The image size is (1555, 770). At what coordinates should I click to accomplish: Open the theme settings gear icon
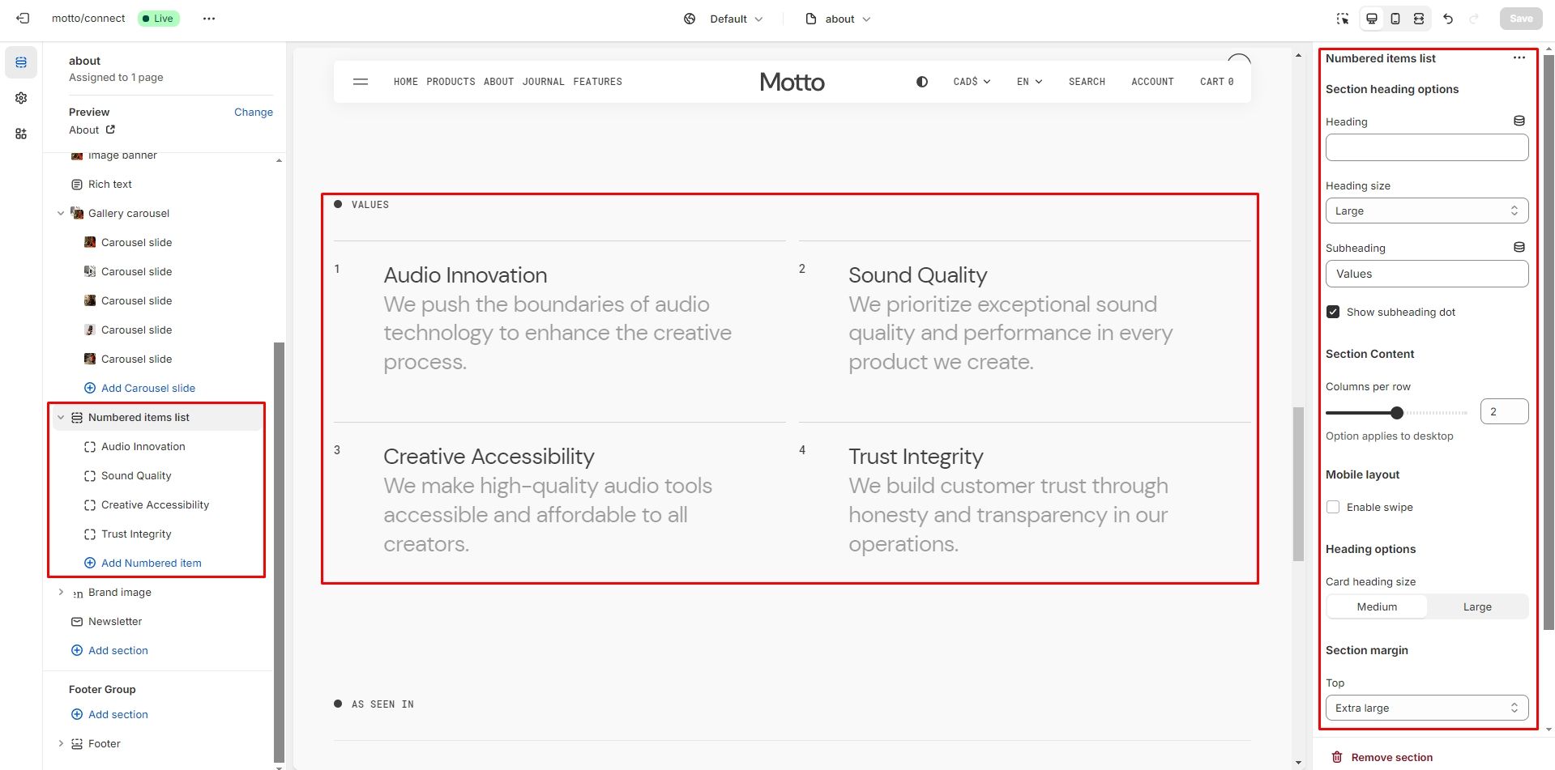pos(21,98)
